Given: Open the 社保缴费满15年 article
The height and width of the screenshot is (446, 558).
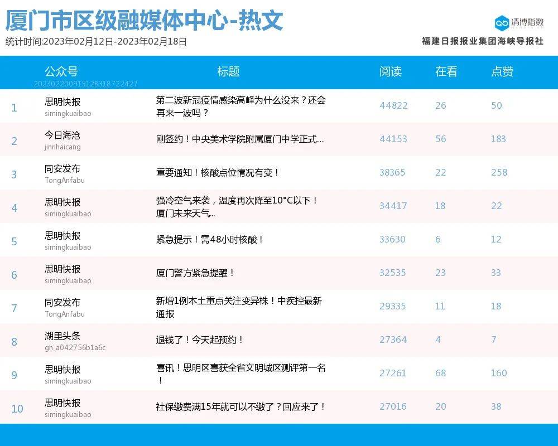Looking at the screenshot, I should [x=240, y=407].
